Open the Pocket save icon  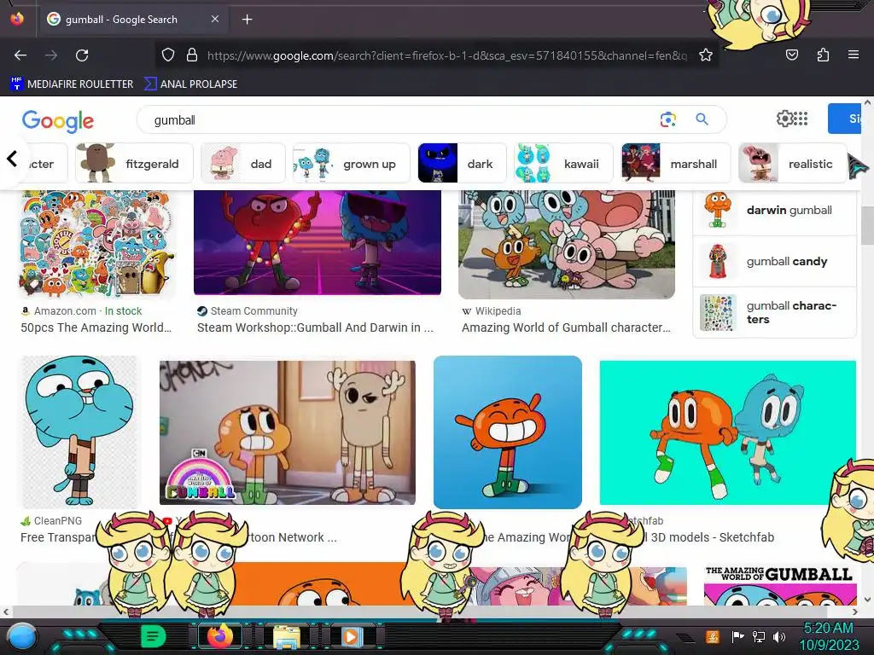click(791, 55)
